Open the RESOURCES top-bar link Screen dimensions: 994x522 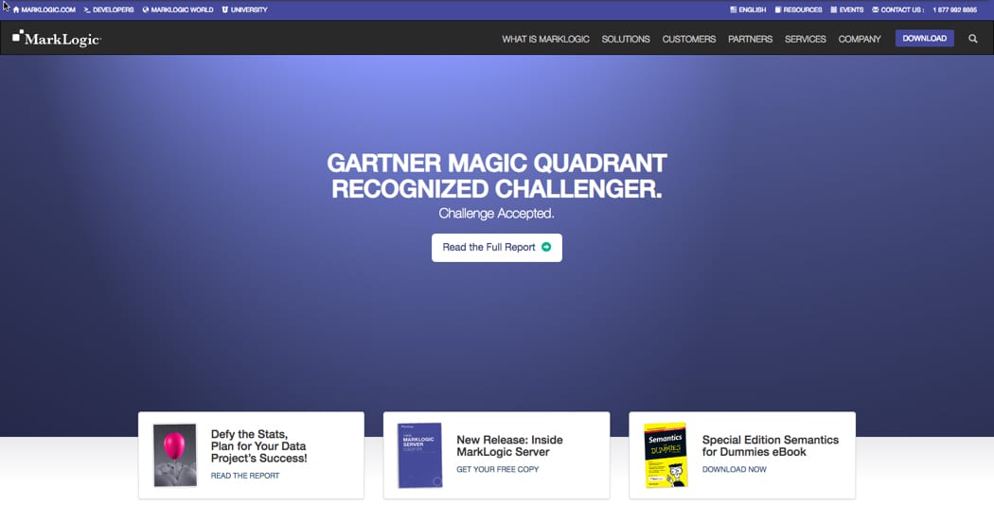coord(803,9)
